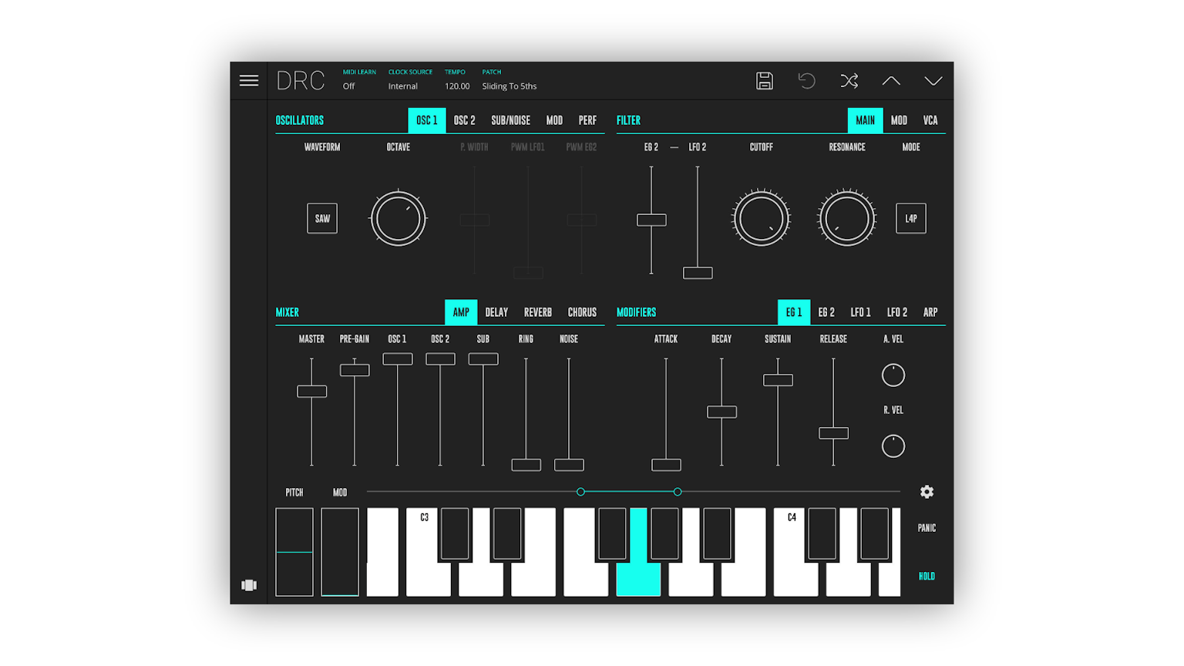Image resolution: width=1184 pixels, height=666 pixels.
Task: Randomize the patch with shuffle icon
Action: (849, 80)
